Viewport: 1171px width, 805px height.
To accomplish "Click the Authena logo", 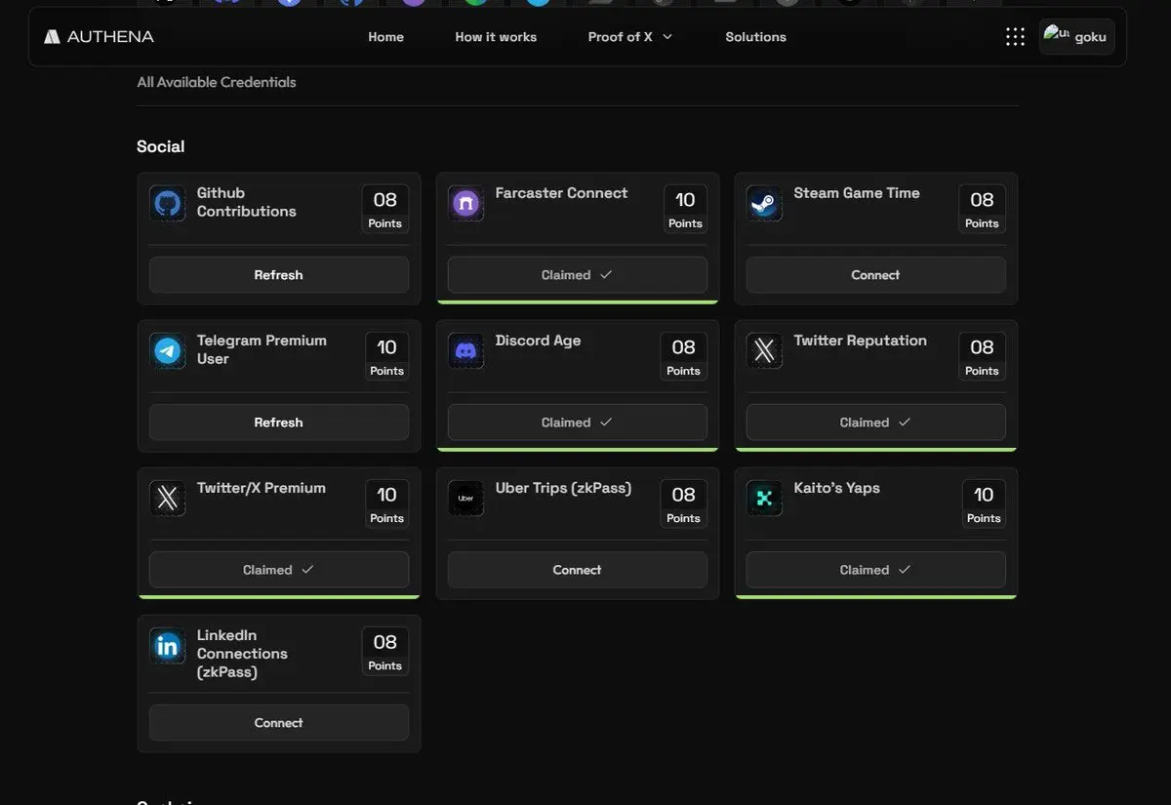I will point(99,37).
